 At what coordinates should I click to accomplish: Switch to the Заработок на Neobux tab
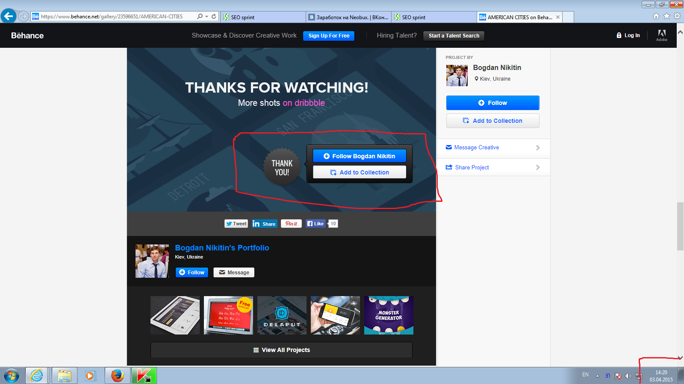(x=349, y=17)
